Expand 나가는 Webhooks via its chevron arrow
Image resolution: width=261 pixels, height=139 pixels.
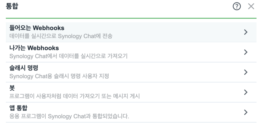(x=246, y=52)
